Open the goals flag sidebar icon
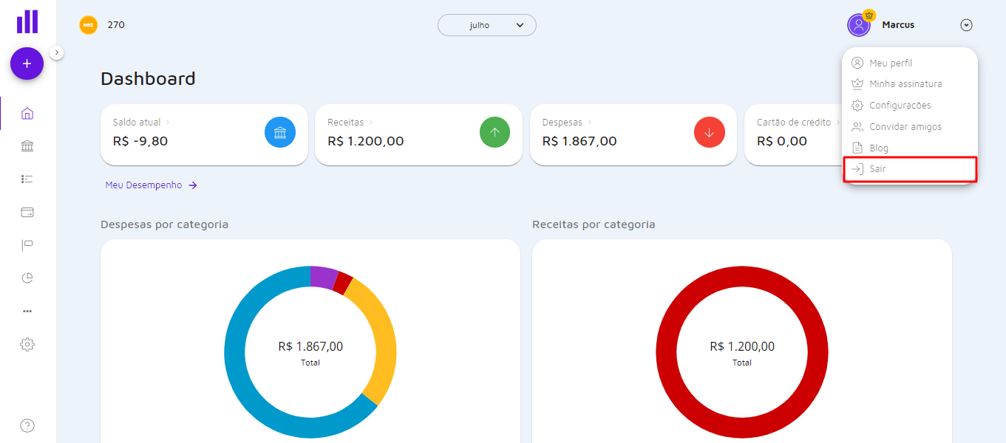The width and height of the screenshot is (1006, 443). 27,245
